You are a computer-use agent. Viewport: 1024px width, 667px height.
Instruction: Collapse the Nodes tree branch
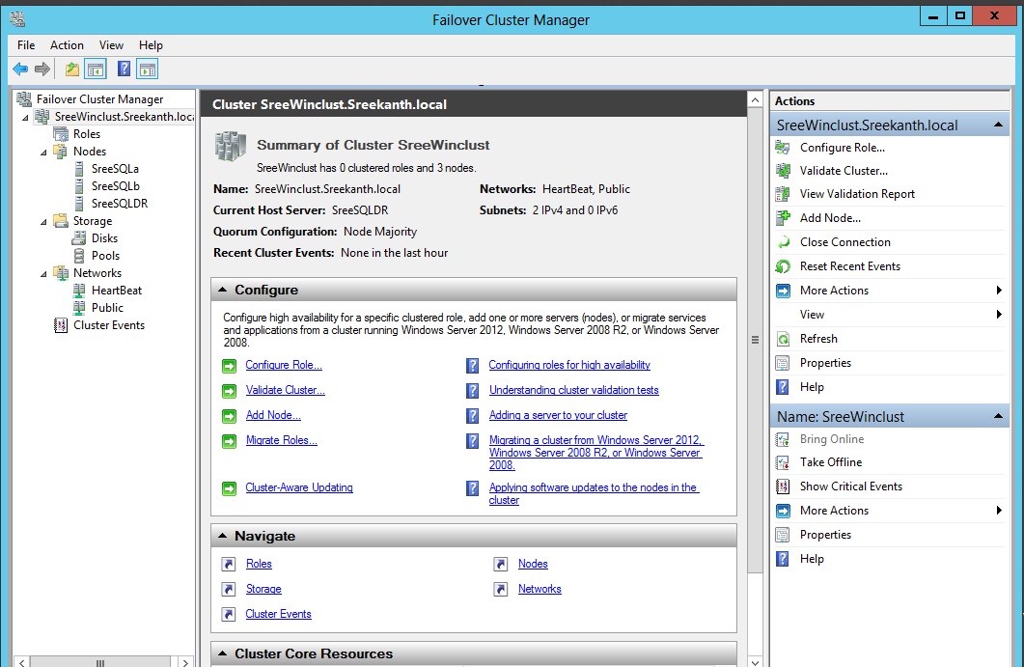(43, 152)
